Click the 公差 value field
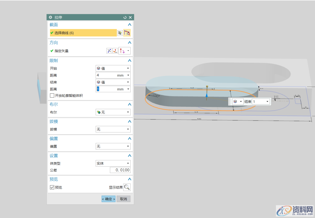The height and width of the screenshot is (218, 315). point(120,170)
